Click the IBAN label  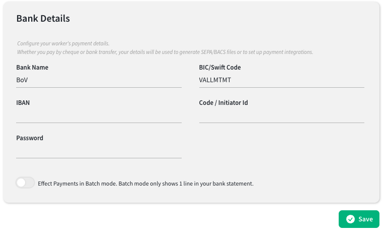pyautogui.click(x=23, y=103)
